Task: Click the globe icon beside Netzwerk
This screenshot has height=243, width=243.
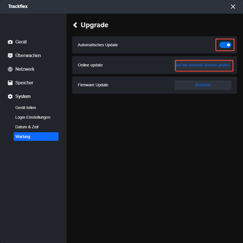Action: [10, 69]
